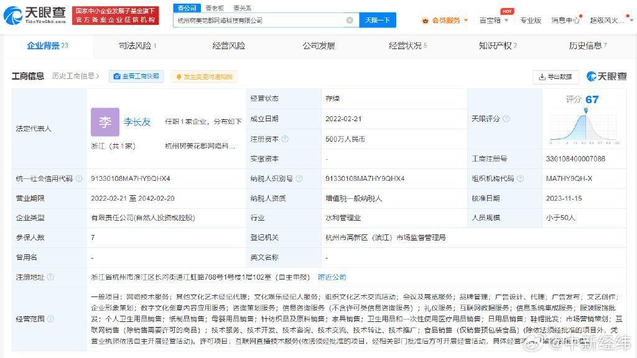The width and height of the screenshot is (637, 358).
Task: Open 消息中心 with the red notification dot
Action: click(564, 20)
